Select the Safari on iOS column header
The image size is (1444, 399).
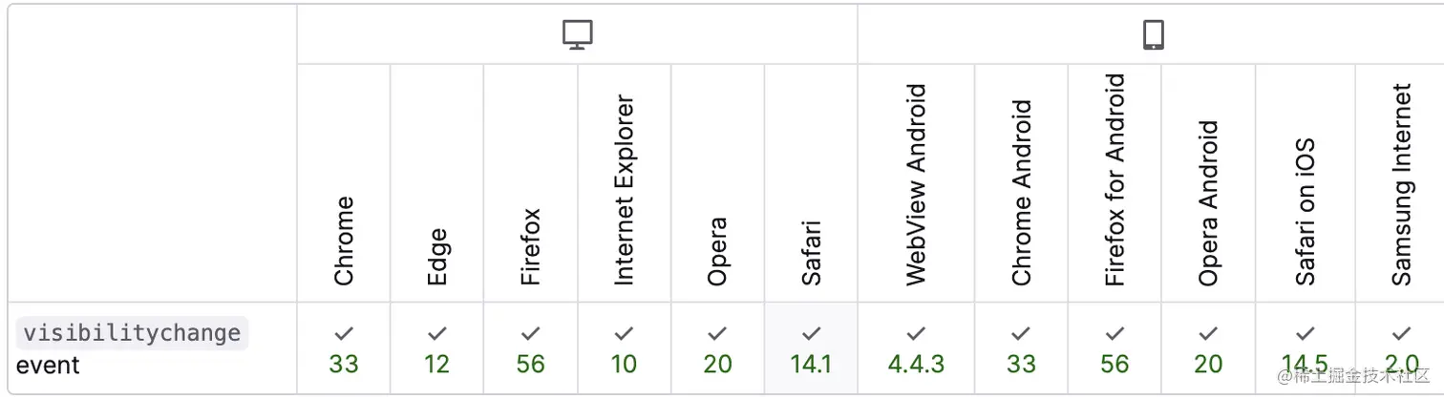pyautogui.click(x=1305, y=212)
